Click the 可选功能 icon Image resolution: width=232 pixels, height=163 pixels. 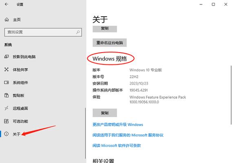pos(7,121)
